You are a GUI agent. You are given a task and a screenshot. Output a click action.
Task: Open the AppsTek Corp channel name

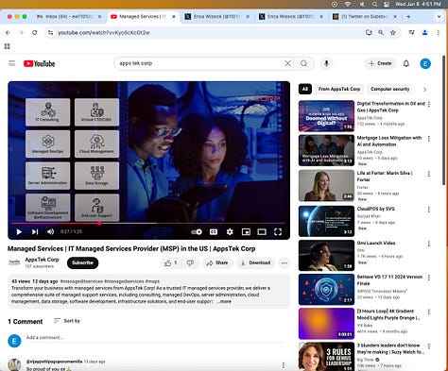[x=42, y=260]
